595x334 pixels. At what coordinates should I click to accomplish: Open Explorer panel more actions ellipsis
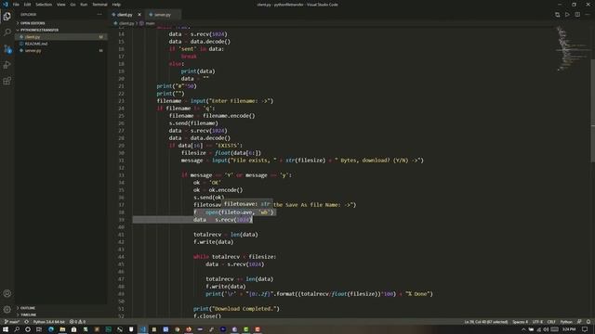pos(99,15)
